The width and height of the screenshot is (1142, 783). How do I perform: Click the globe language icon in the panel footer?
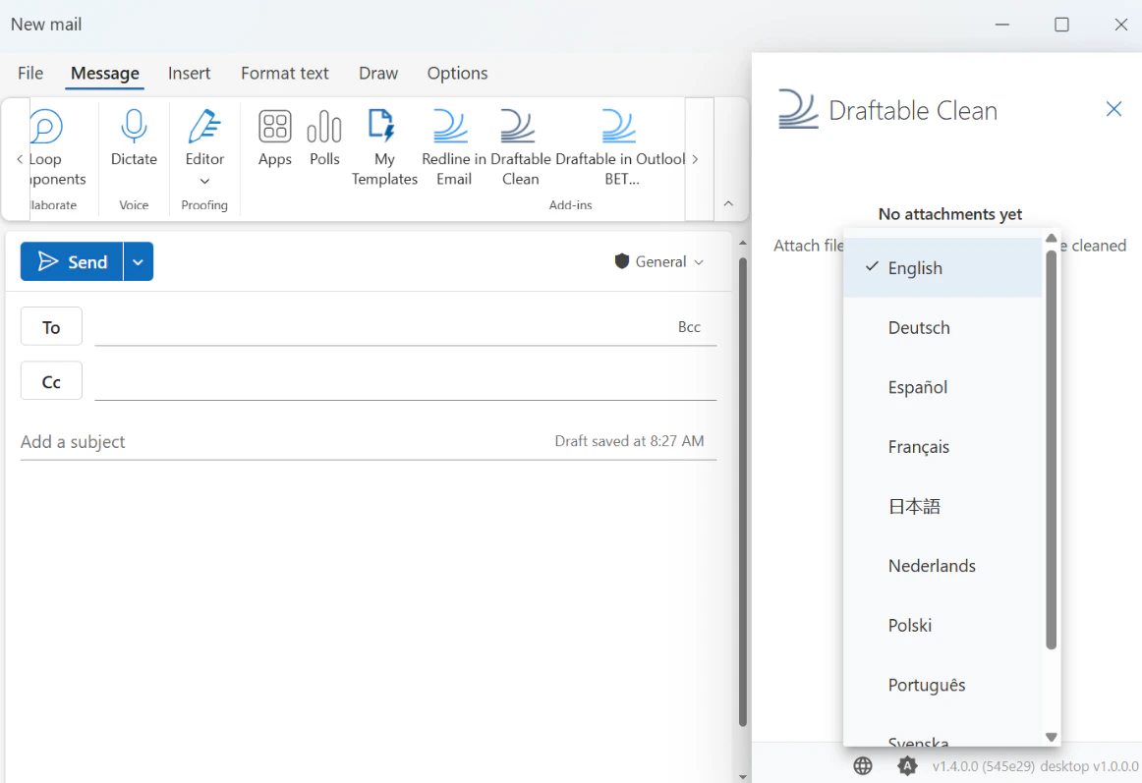863,765
